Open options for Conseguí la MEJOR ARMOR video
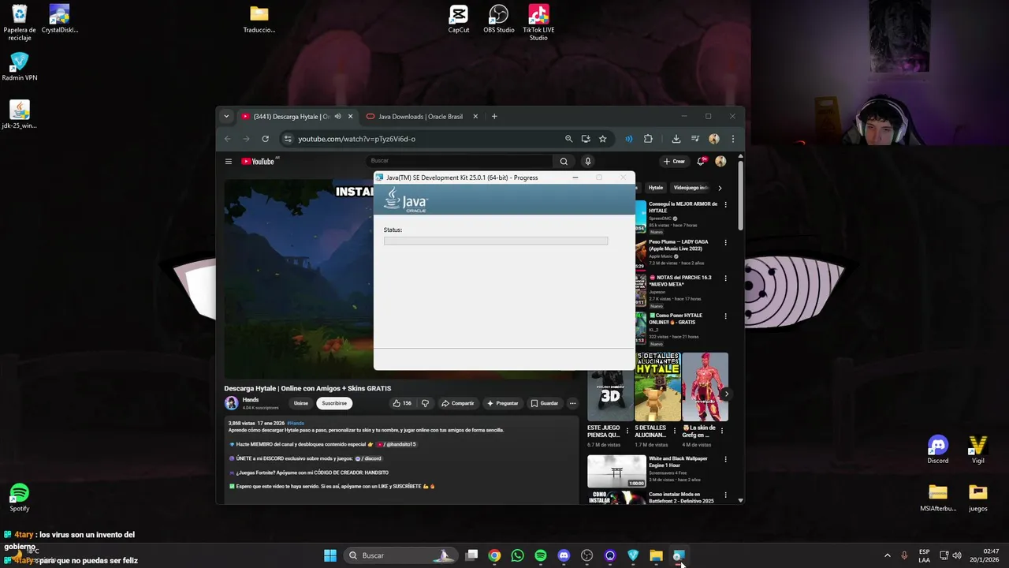The image size is (1009, 568). (725, 204)
